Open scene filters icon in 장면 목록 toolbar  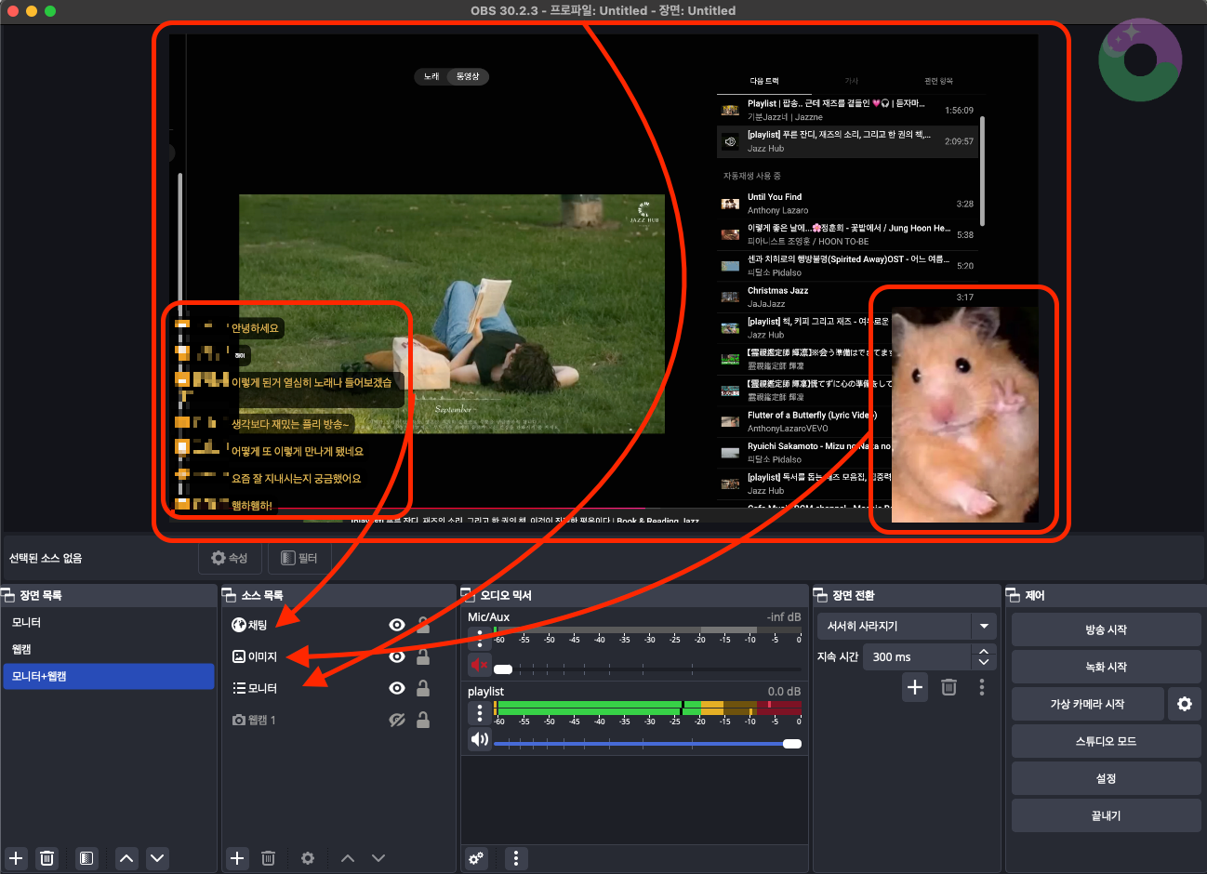coord(86,858)
